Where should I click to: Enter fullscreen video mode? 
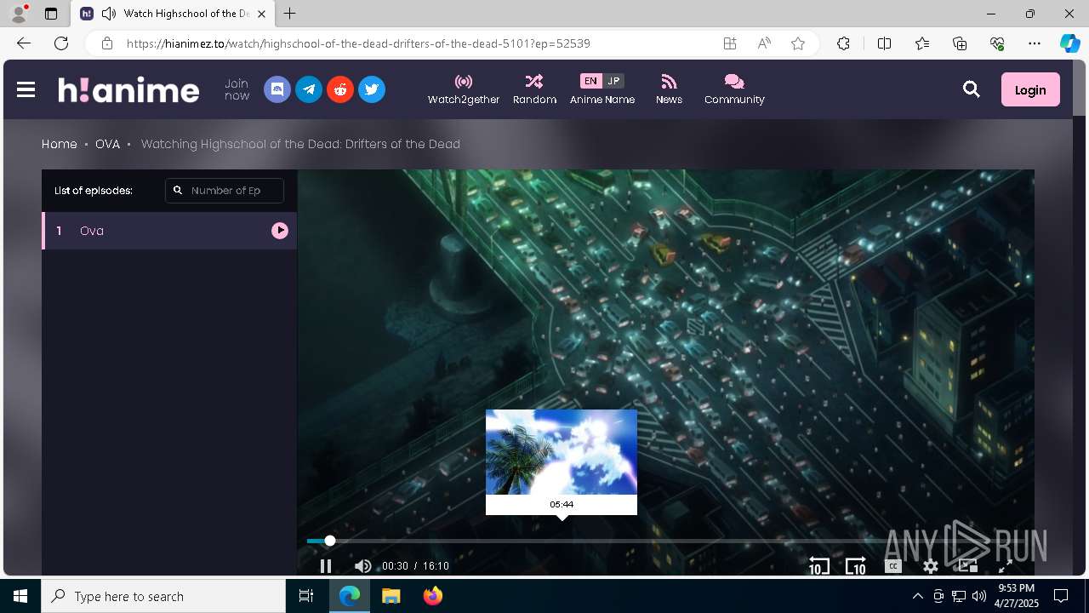click(1005, 566)
